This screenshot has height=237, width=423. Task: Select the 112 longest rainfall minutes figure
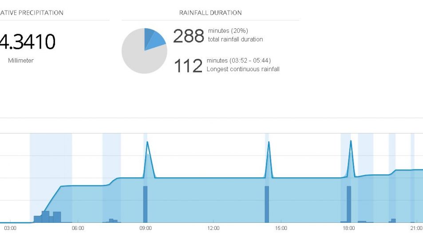click(x=188, y=66)
